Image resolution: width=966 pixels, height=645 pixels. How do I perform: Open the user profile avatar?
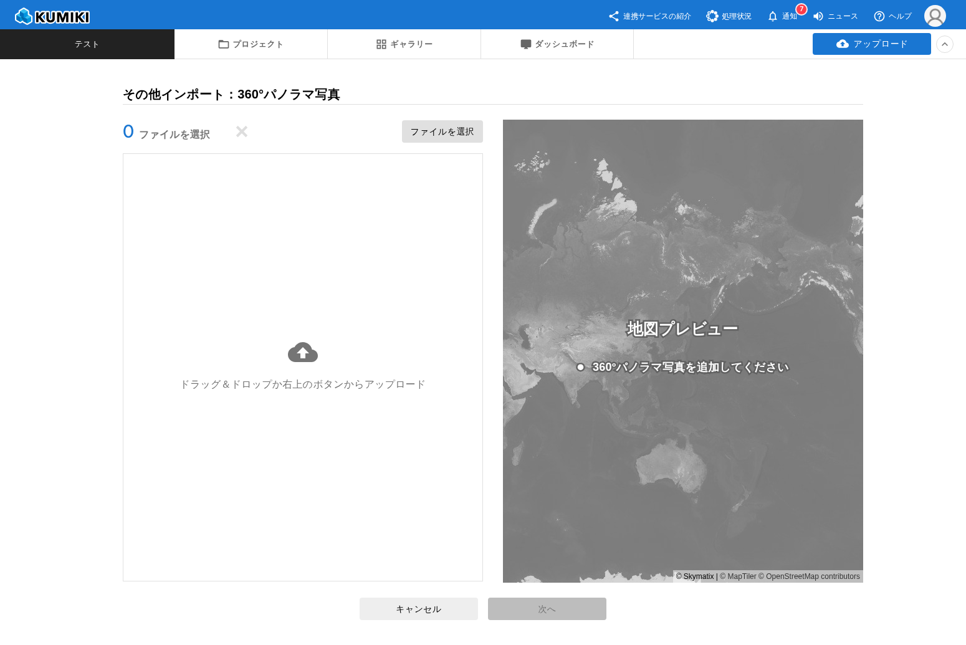pyautogui.click(x=935, y=16)
